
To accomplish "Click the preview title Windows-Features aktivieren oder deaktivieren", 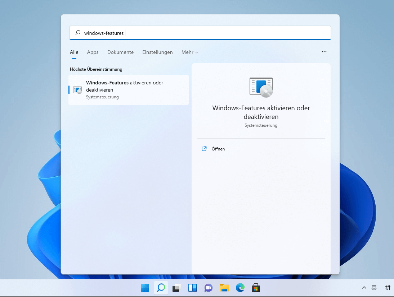I will (x=261, y=112).
